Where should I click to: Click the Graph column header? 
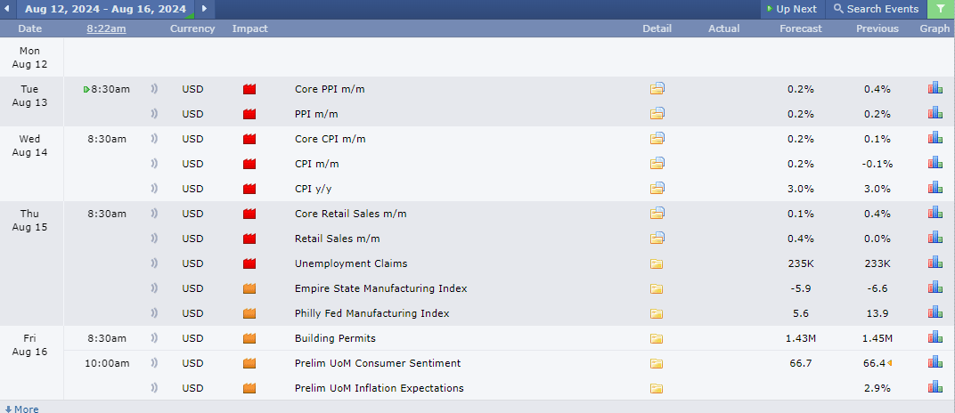(x=935, y=28)
